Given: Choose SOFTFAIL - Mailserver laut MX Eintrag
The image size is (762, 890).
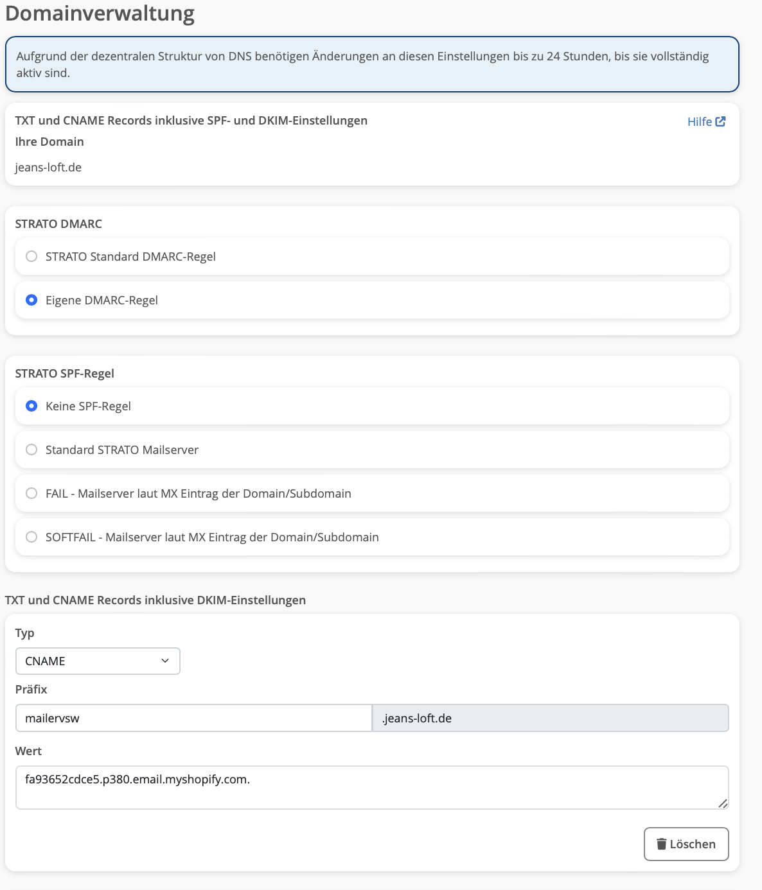Looking at the screenshot, I should (31, 537).
